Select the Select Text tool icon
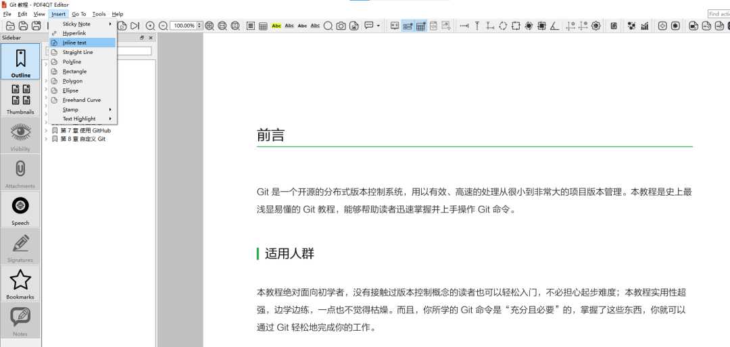This screenshot has width=730, height=347. pyautogui.click(x=251, y=26)
